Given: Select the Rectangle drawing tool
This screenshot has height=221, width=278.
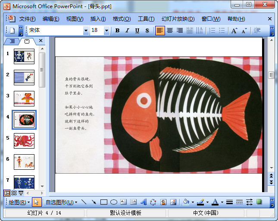Looking at the screenshot, I should pyautogui.click(x=104, y=202).
